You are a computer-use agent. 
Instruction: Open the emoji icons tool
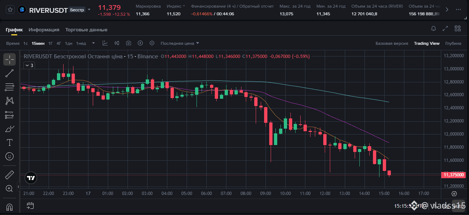[9, 156]
